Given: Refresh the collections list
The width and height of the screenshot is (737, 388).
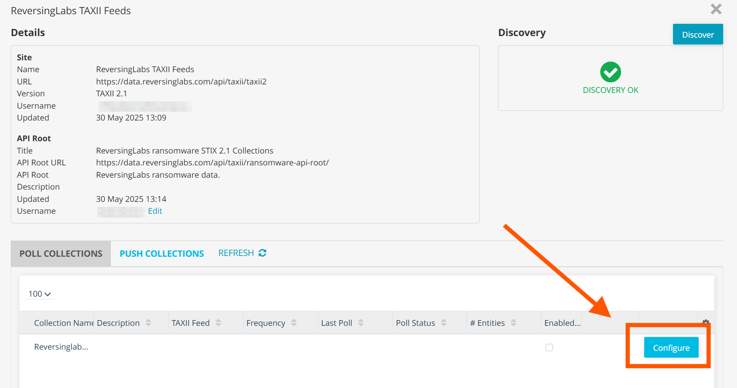Looking at the screenshot, I should click(x=241, y=253).
